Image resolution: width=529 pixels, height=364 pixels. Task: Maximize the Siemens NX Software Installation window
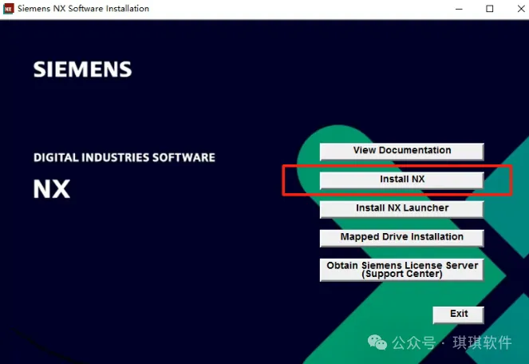[x=490, y=9]
